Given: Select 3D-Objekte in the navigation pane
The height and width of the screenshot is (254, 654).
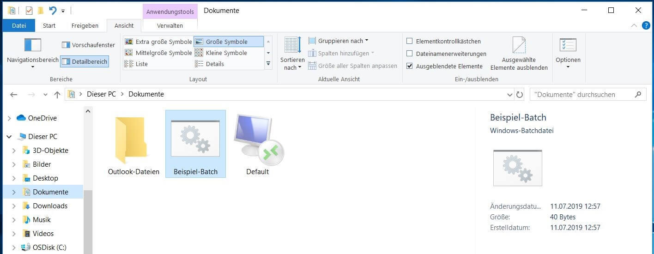Looking at the screenshot, I should 50,151.
